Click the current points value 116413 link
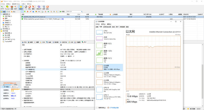 click(x=13, y=93)
